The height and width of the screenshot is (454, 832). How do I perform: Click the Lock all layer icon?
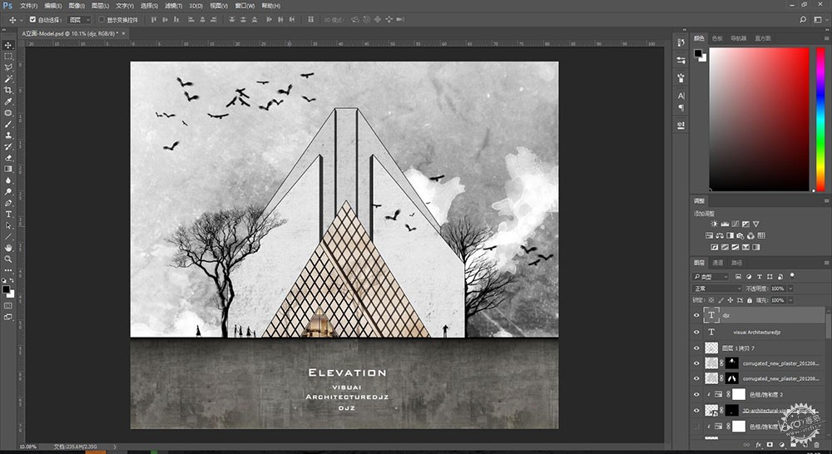pyautogui.click(x=750, y=300)
